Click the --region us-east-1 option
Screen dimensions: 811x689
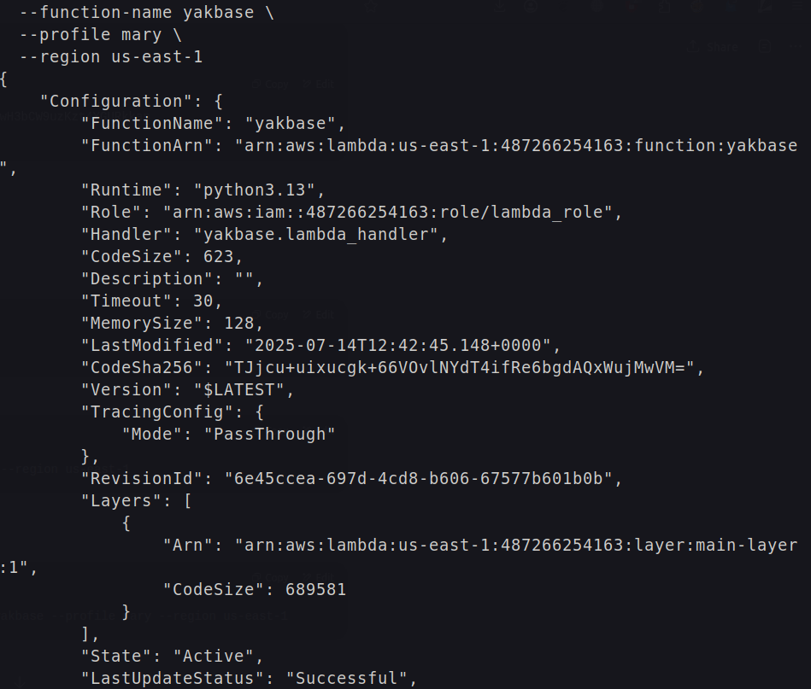[x=110, y=57]
